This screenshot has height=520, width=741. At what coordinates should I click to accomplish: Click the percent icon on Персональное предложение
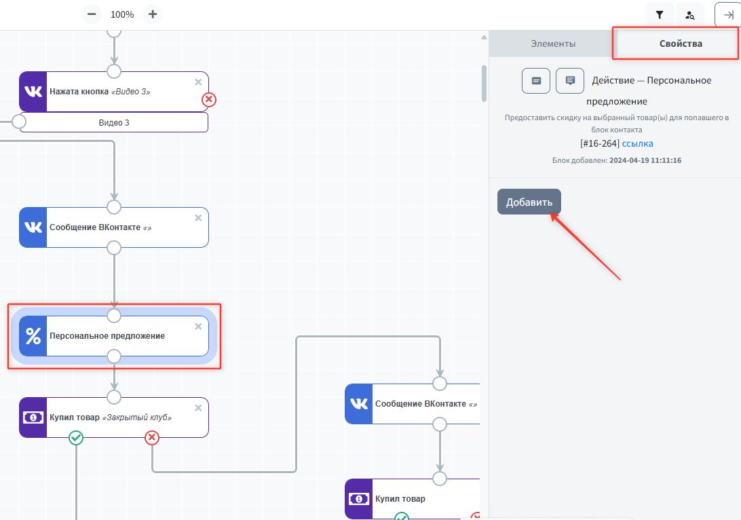pos(33,336)
